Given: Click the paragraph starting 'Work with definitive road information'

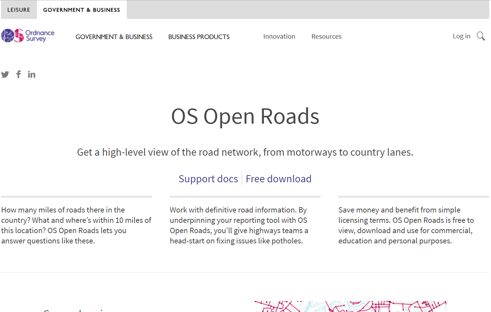Looking at the screenshot, I should click(x=239, y=225).
